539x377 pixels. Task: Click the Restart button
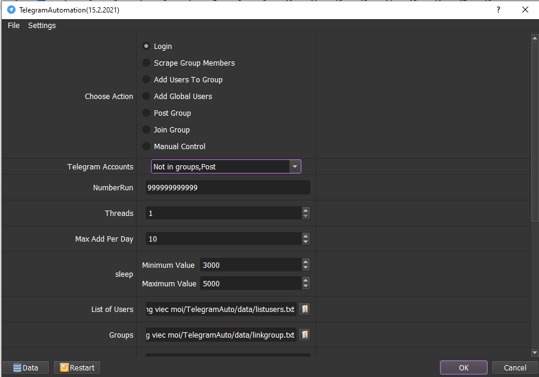coord(77,367)
